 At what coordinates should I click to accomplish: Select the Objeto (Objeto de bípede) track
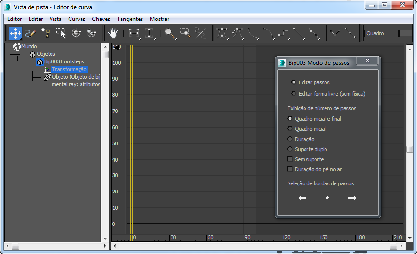[x=76, y=77]
